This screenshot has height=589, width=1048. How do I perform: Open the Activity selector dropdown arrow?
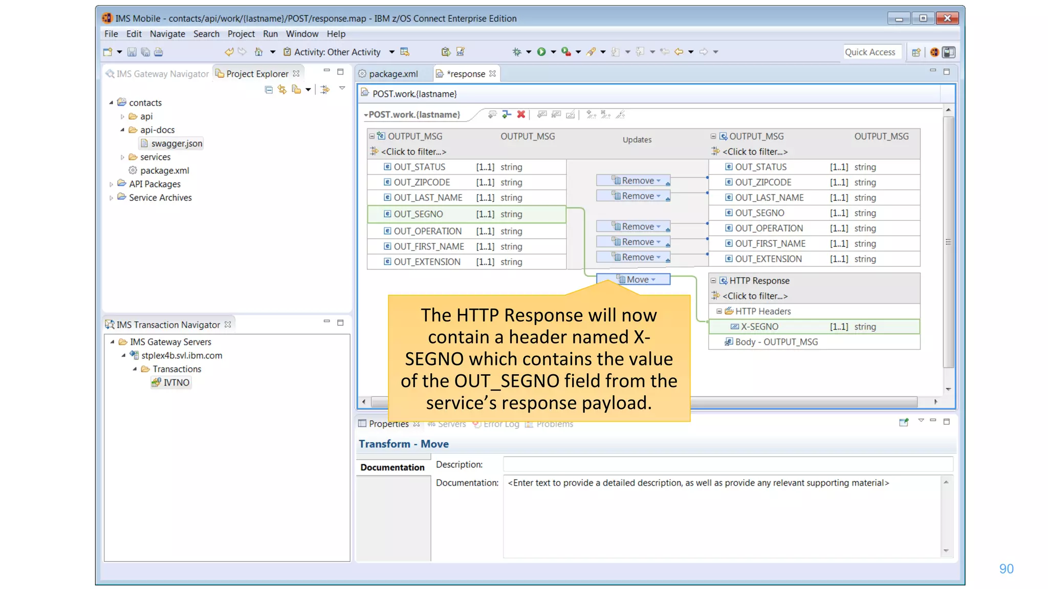click(x=391, y=52)
